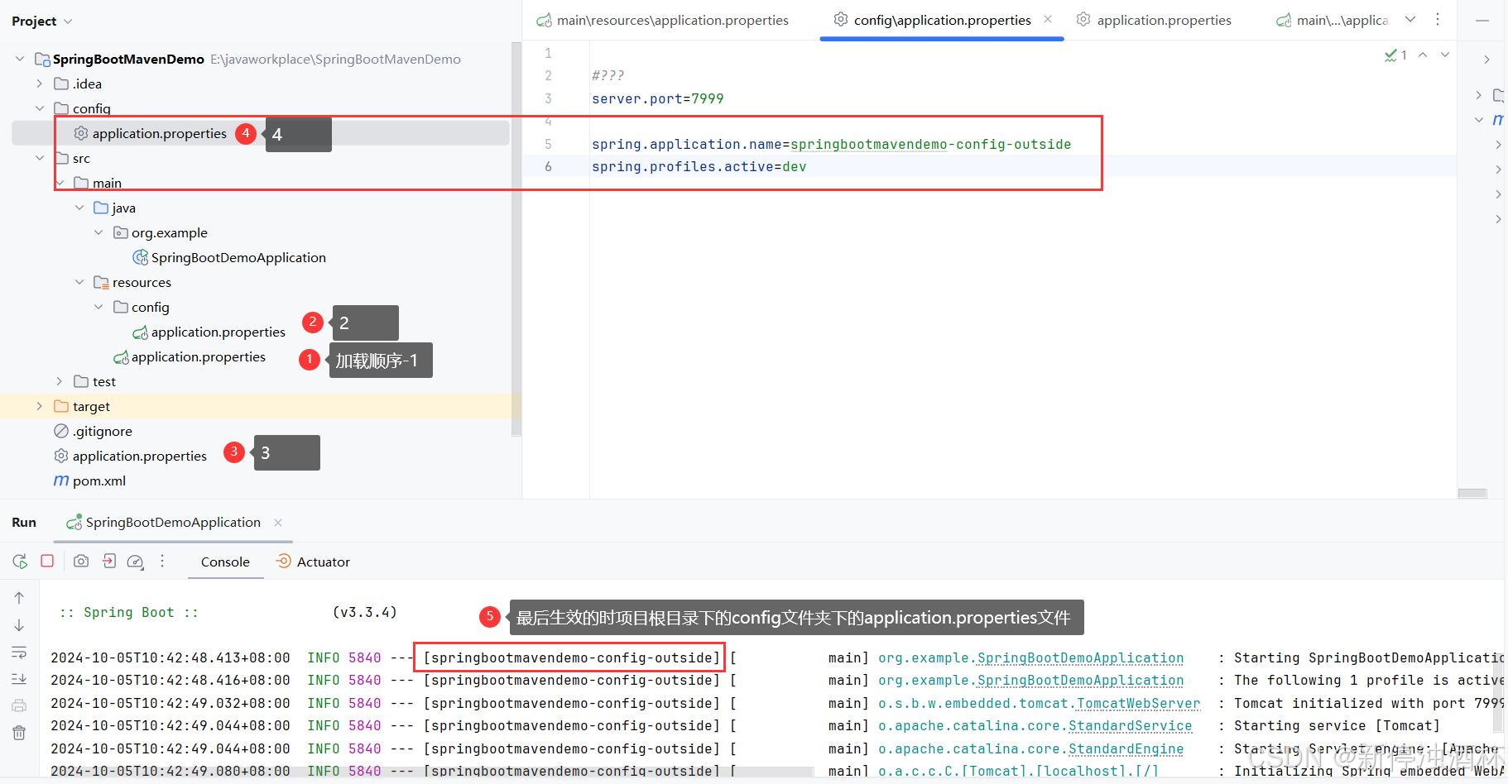
Task: Click the spring.profiles.active=dev line
Action: [x=699, y=166]
